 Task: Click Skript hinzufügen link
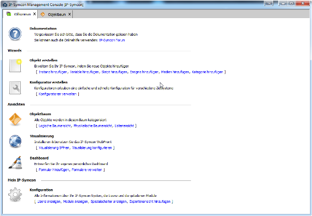pyautogui.click(x=114, y=72)
